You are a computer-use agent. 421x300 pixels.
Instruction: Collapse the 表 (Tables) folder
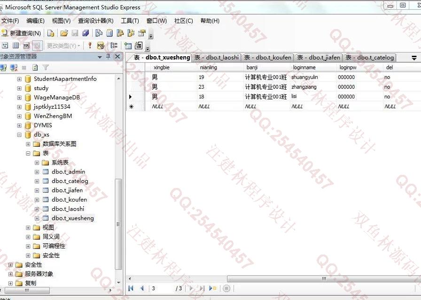[x=28, y=153]
